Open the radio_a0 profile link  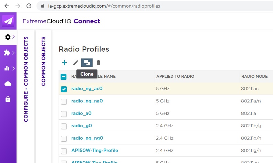pos(82,113)
